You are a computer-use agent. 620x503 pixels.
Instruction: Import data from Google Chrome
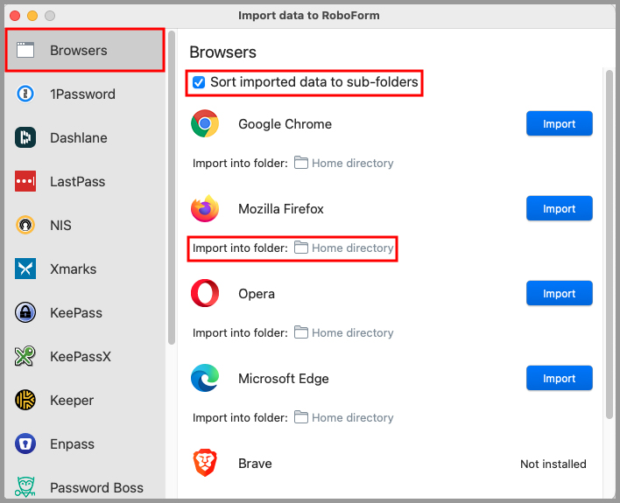[x=559, y=124]
